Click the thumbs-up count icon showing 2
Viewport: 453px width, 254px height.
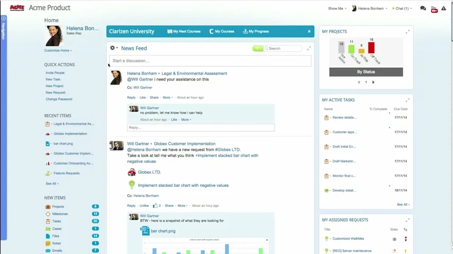157,206
